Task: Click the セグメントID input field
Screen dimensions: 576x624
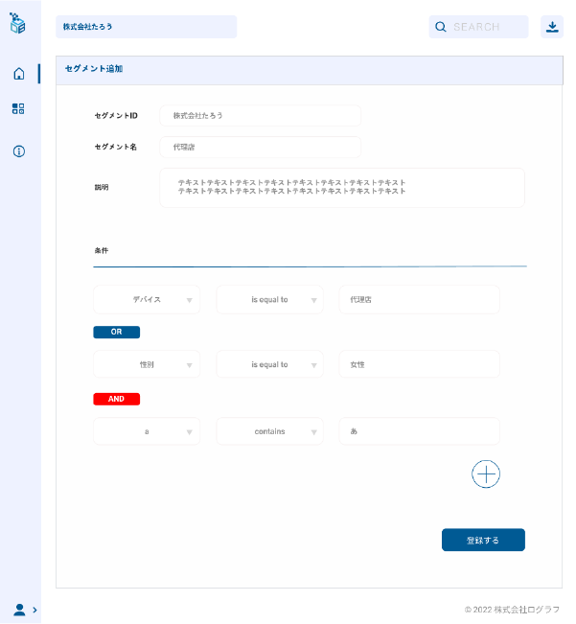Action: tap(260, 115)
